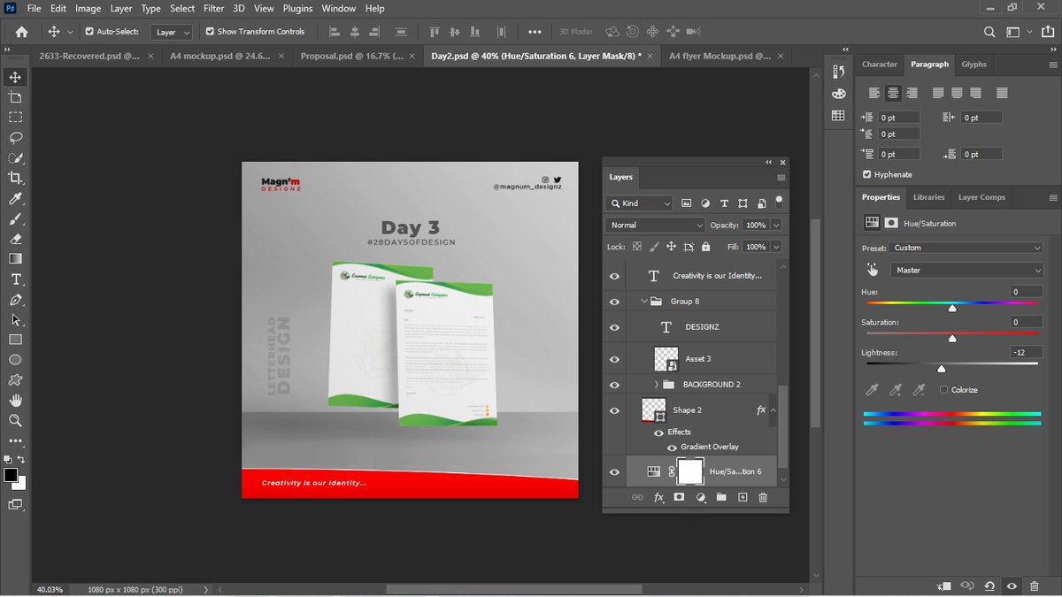1062x597 pixels.
Task: Click the Saturation slider handle
Action: tap(952, 339)
